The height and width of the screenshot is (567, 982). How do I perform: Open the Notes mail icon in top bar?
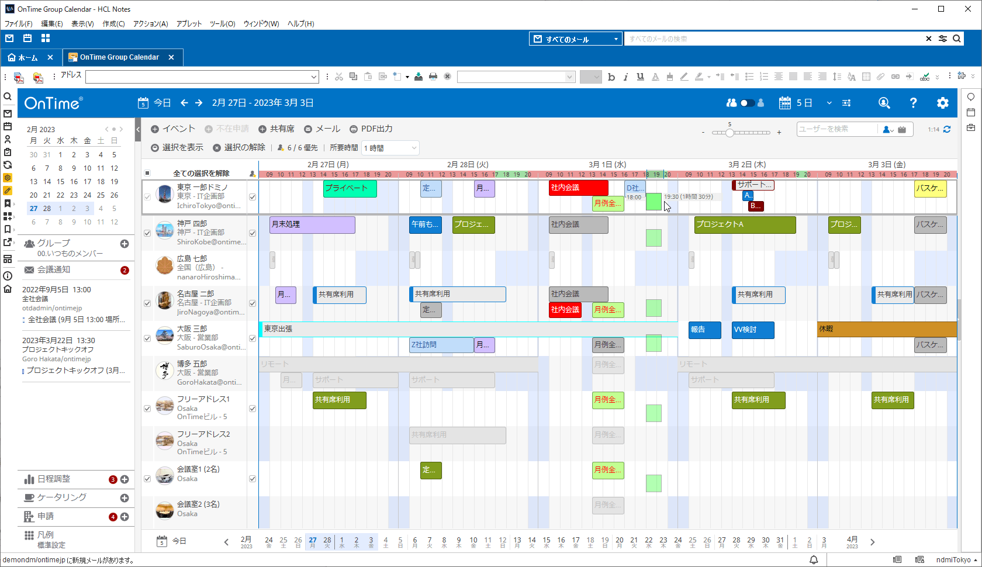coord(9,38)
